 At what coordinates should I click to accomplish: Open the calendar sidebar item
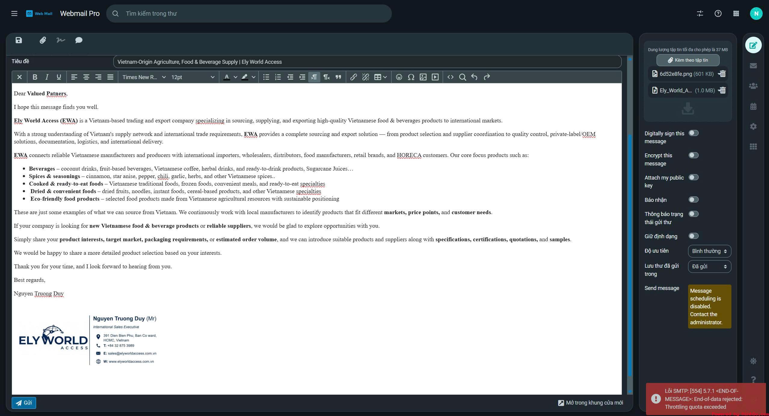tap(753, 106)
